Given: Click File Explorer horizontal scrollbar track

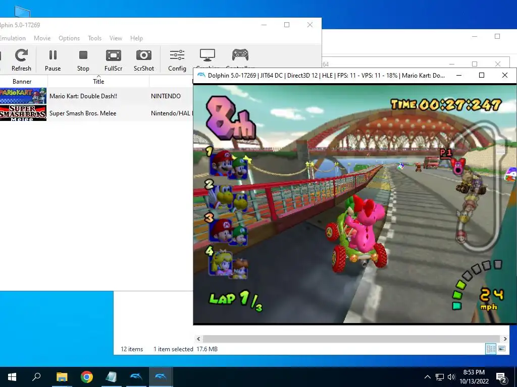Looking at the screenshot, I should tap(351, 339).
